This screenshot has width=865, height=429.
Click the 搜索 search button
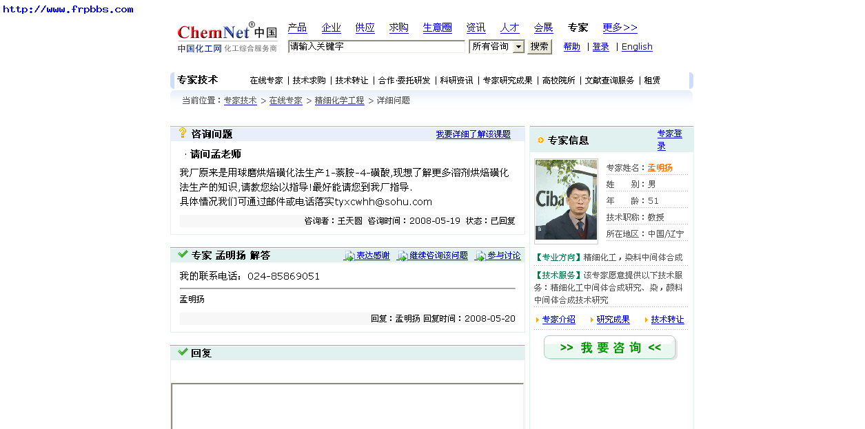tap(539, 46)
